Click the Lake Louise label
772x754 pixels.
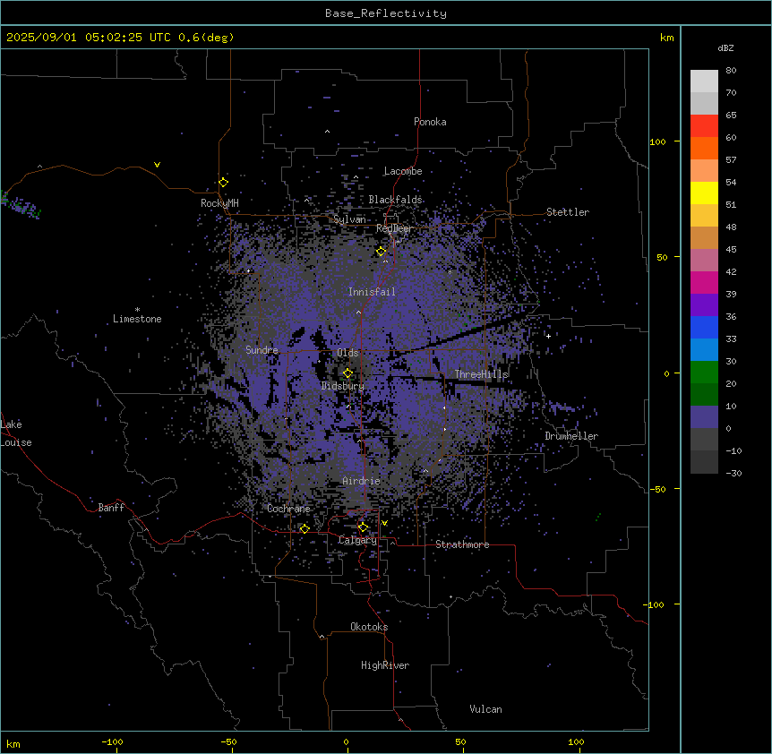(x=15, y=433)
